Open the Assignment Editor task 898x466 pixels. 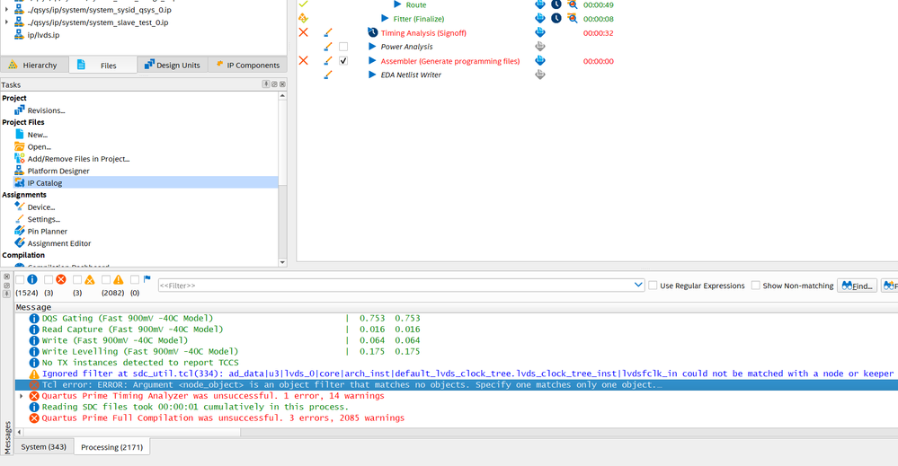click(x=58, y=243)
